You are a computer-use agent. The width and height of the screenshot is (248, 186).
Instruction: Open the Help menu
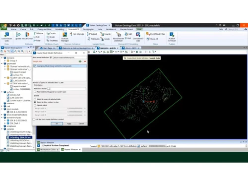click(x=221, y=29)
